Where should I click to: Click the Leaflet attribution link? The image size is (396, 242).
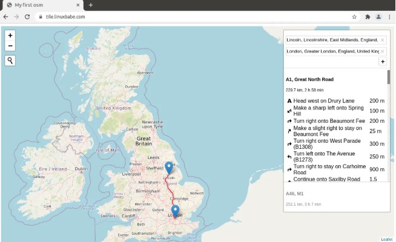[386, 239]
